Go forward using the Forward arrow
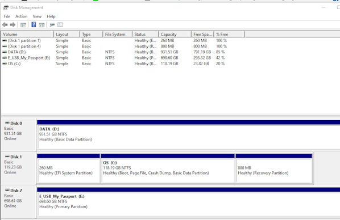 tap(13, 24)
